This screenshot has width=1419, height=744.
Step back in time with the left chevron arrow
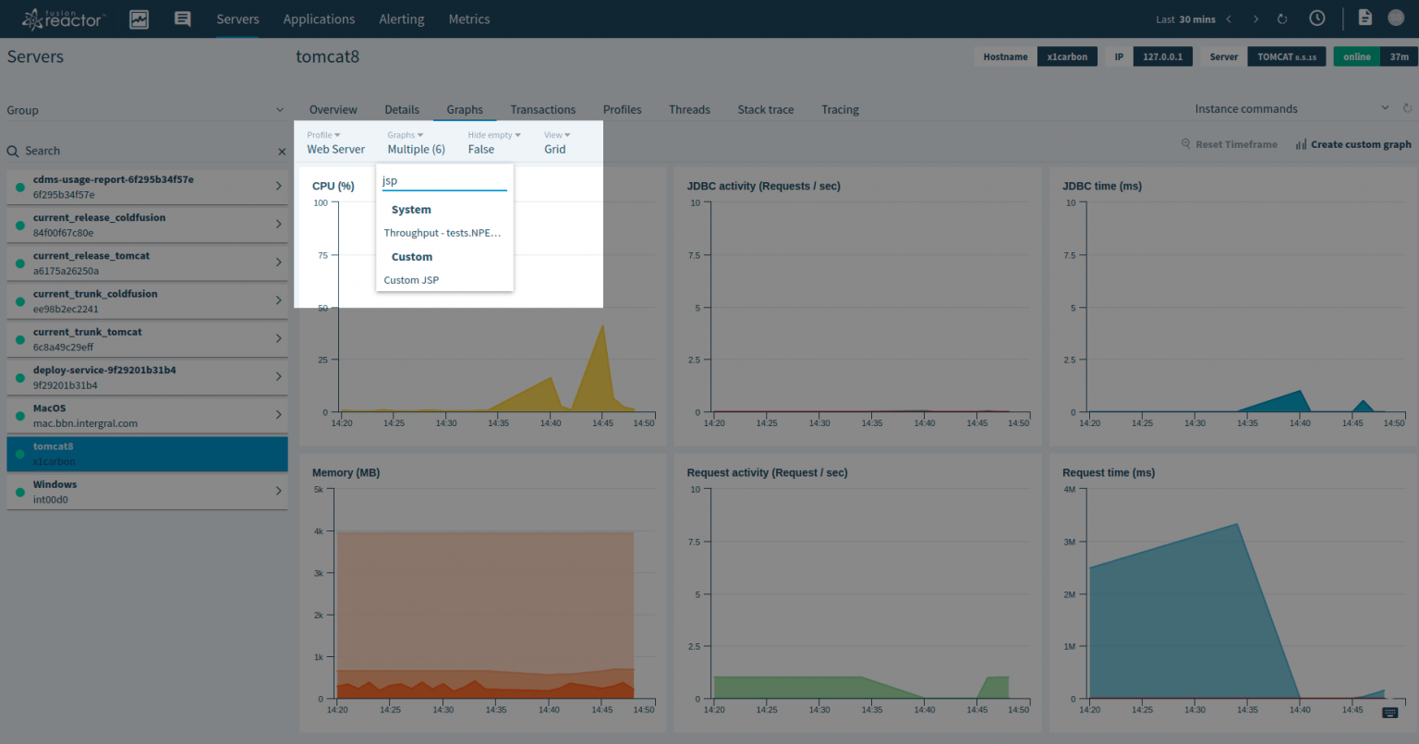pyautogui.click(x=1229, y=18)
